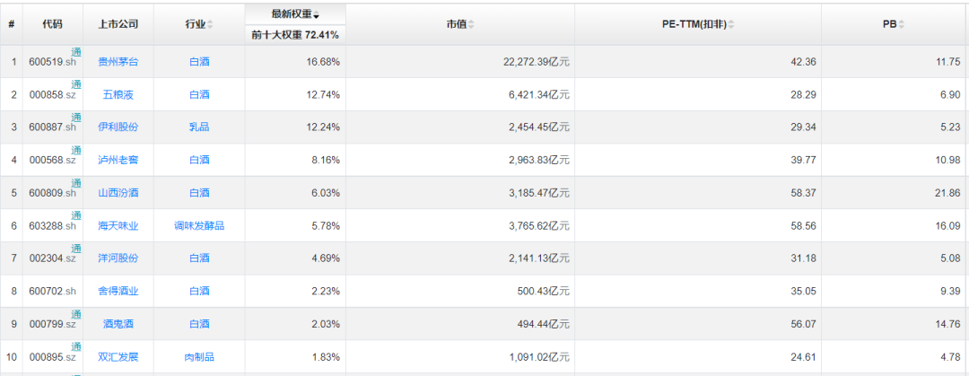The image size is (969, 376).
Task: Click the 通 badge beside 000858.sz
Action: pos(76,85)
